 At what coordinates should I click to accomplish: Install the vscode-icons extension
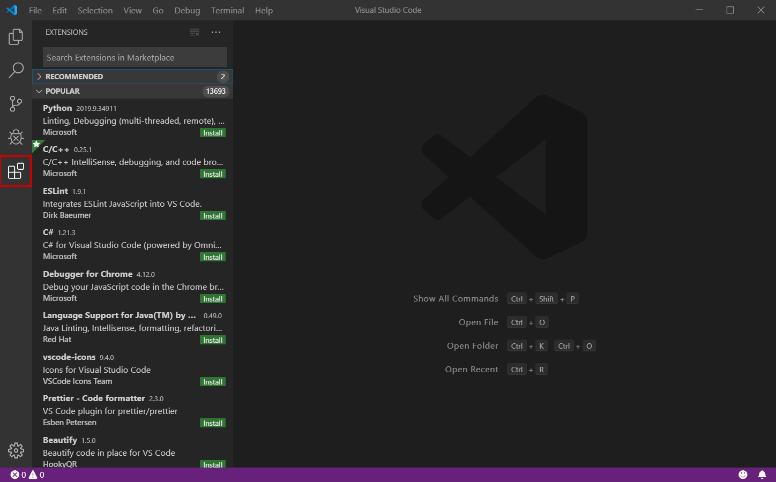(x=213, y=382)
